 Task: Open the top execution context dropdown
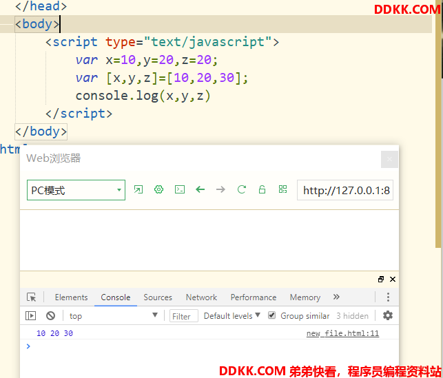114,315
